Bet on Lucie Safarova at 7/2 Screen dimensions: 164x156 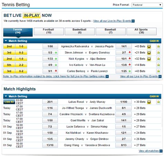click(50, 127)
